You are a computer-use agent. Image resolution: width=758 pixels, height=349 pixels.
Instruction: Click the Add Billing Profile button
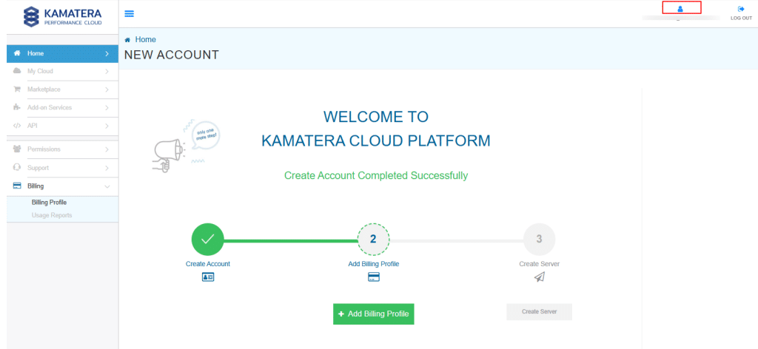pyautogui.click(x=374, y=314)
